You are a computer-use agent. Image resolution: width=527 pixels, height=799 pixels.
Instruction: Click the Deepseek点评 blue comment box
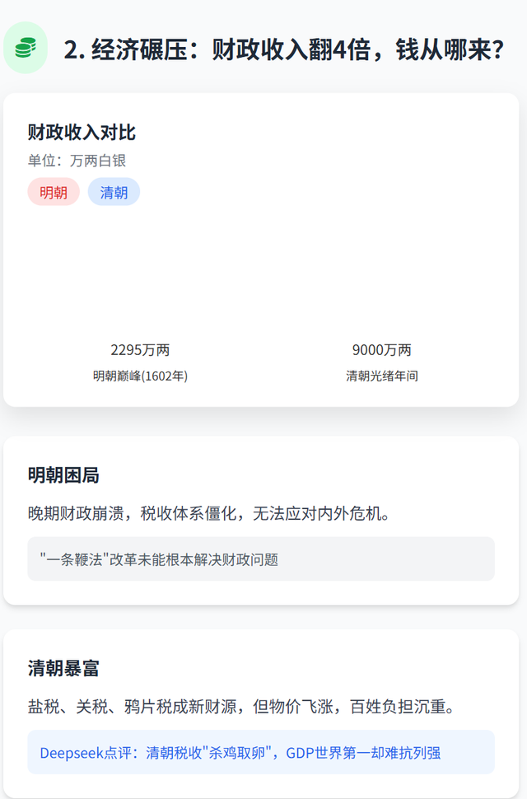tap(261, 753)
